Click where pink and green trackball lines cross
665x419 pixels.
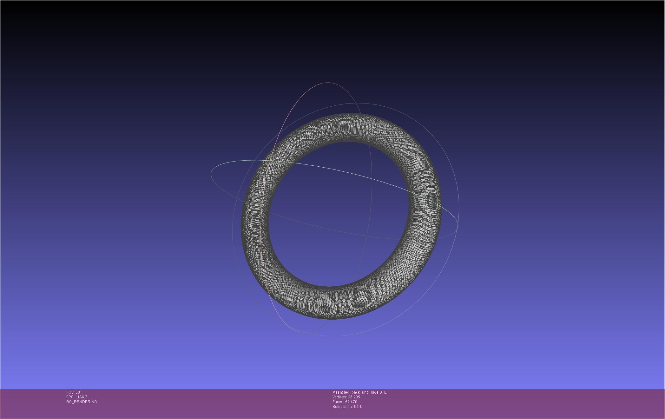point(270,161)
